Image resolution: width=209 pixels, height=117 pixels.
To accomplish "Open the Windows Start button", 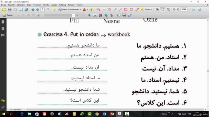I will (x=4, y=114).
